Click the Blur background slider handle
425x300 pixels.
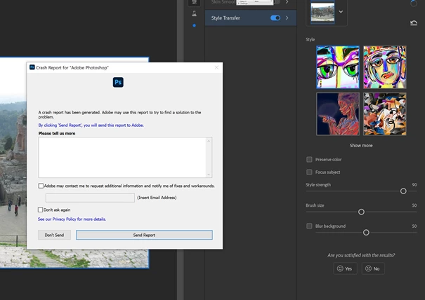[366, 233]
